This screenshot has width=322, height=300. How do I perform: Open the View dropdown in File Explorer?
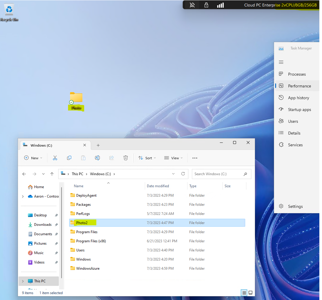[173, 158]
